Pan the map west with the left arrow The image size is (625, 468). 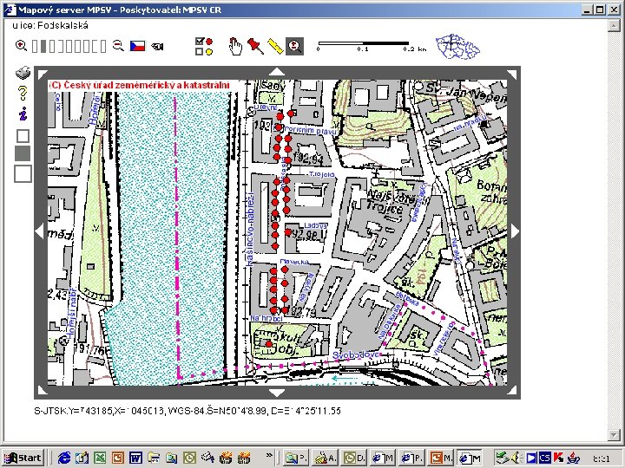(39, 231)
